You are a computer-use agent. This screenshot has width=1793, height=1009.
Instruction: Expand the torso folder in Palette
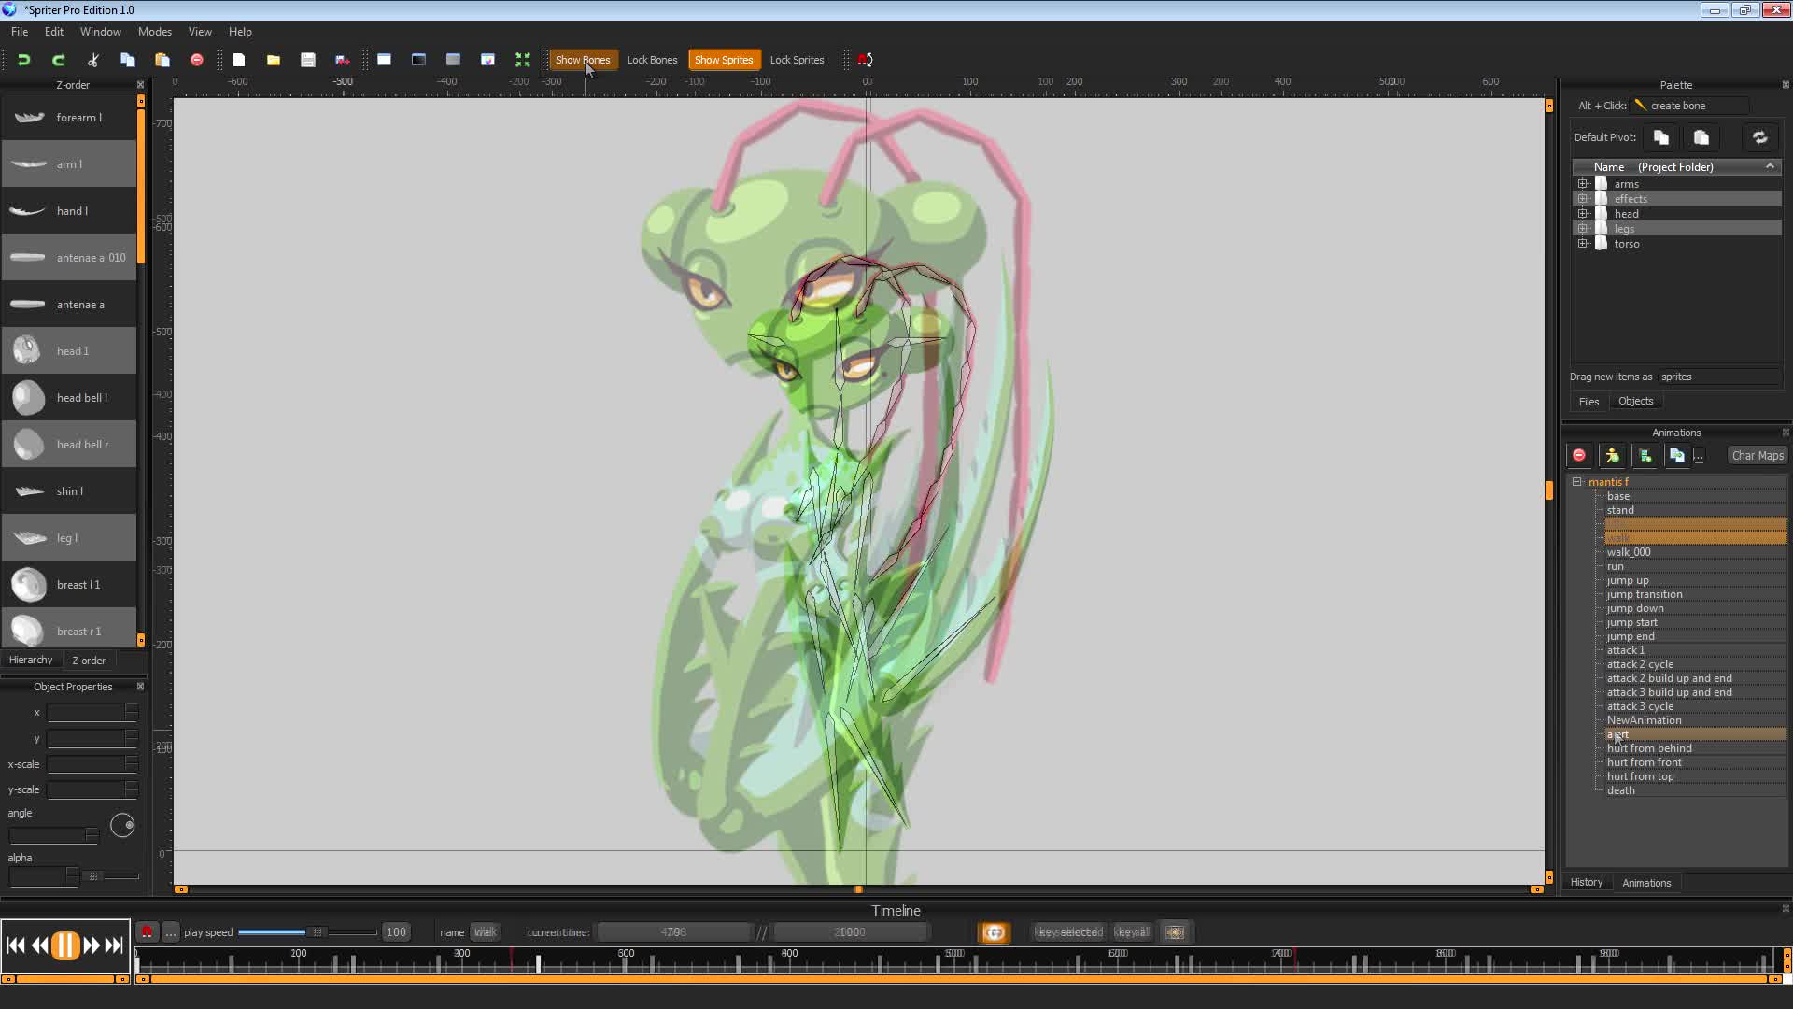click(1583, 244)
